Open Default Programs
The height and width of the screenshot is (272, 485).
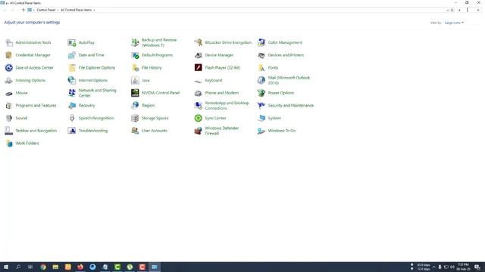click(x=152, y=55)
